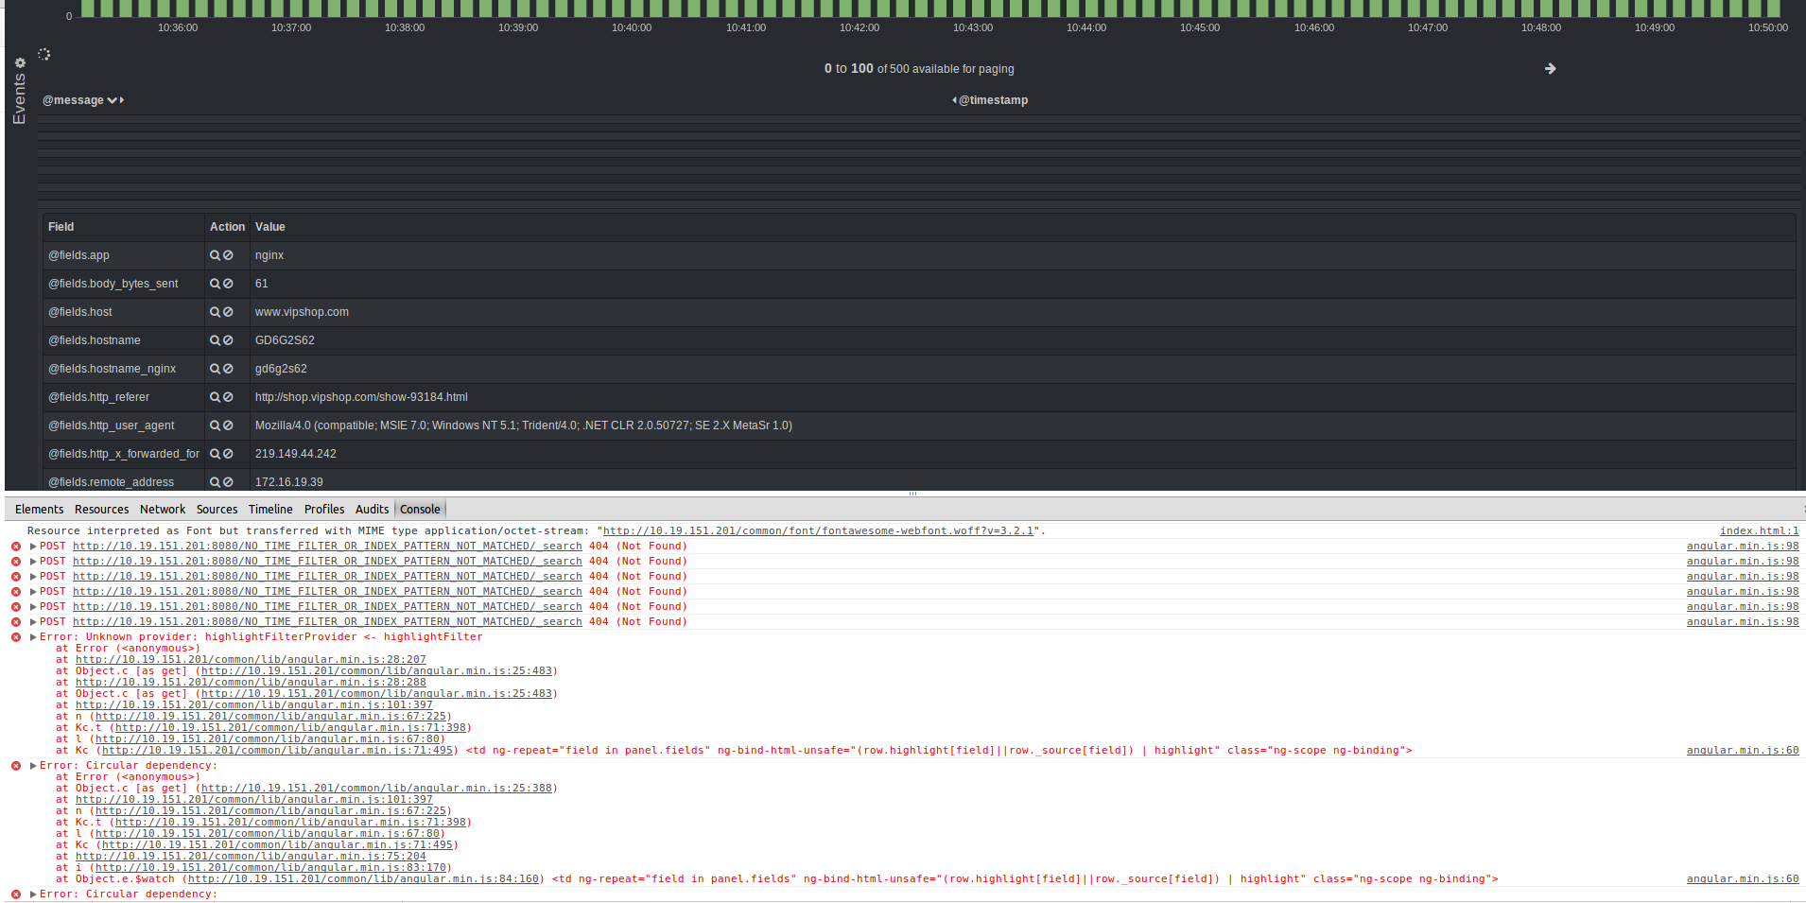1806x903 pixels.
Task: Click value gd6g2s62 in hostname_nginx row
Action: click(x=281, y=369)
